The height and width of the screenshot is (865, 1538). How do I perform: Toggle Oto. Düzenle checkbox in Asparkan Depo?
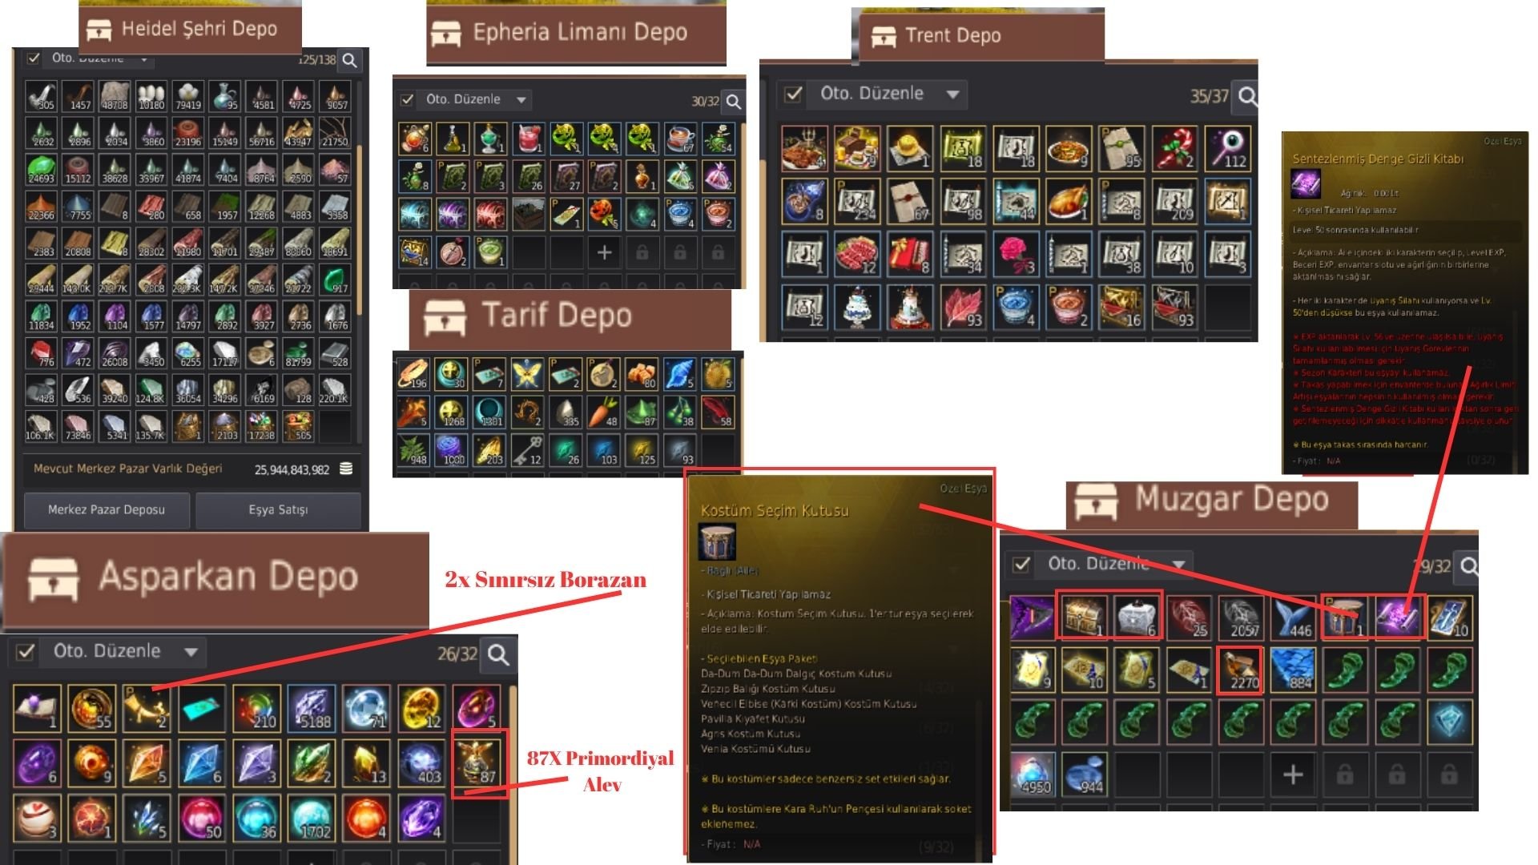pyautogui.click(x=26, y=651)
